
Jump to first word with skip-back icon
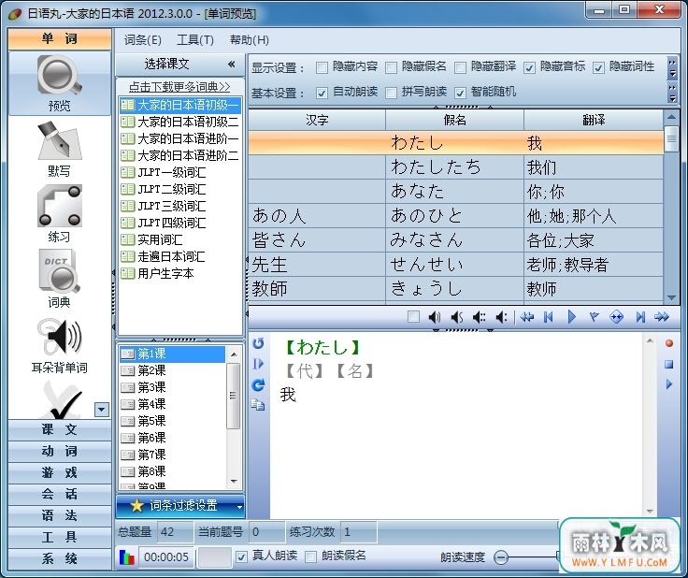click(x=549, y=317)
